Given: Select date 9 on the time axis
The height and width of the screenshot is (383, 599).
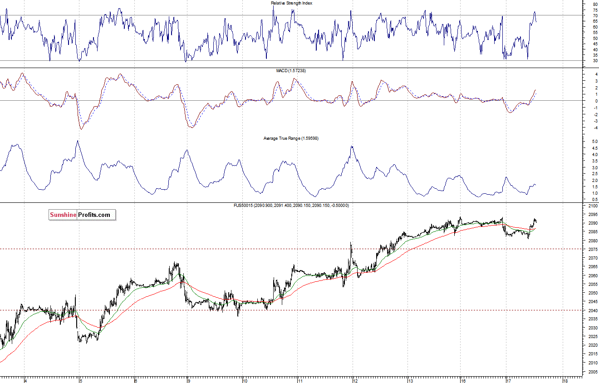Looking at the screenshot, I should pos(188,380).
